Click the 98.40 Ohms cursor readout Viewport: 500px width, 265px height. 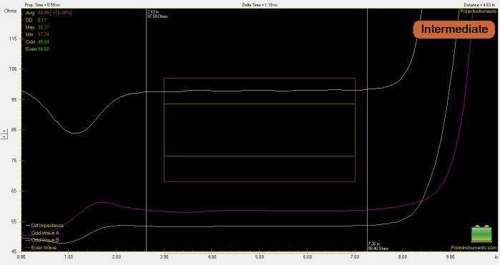click(378, 249)
